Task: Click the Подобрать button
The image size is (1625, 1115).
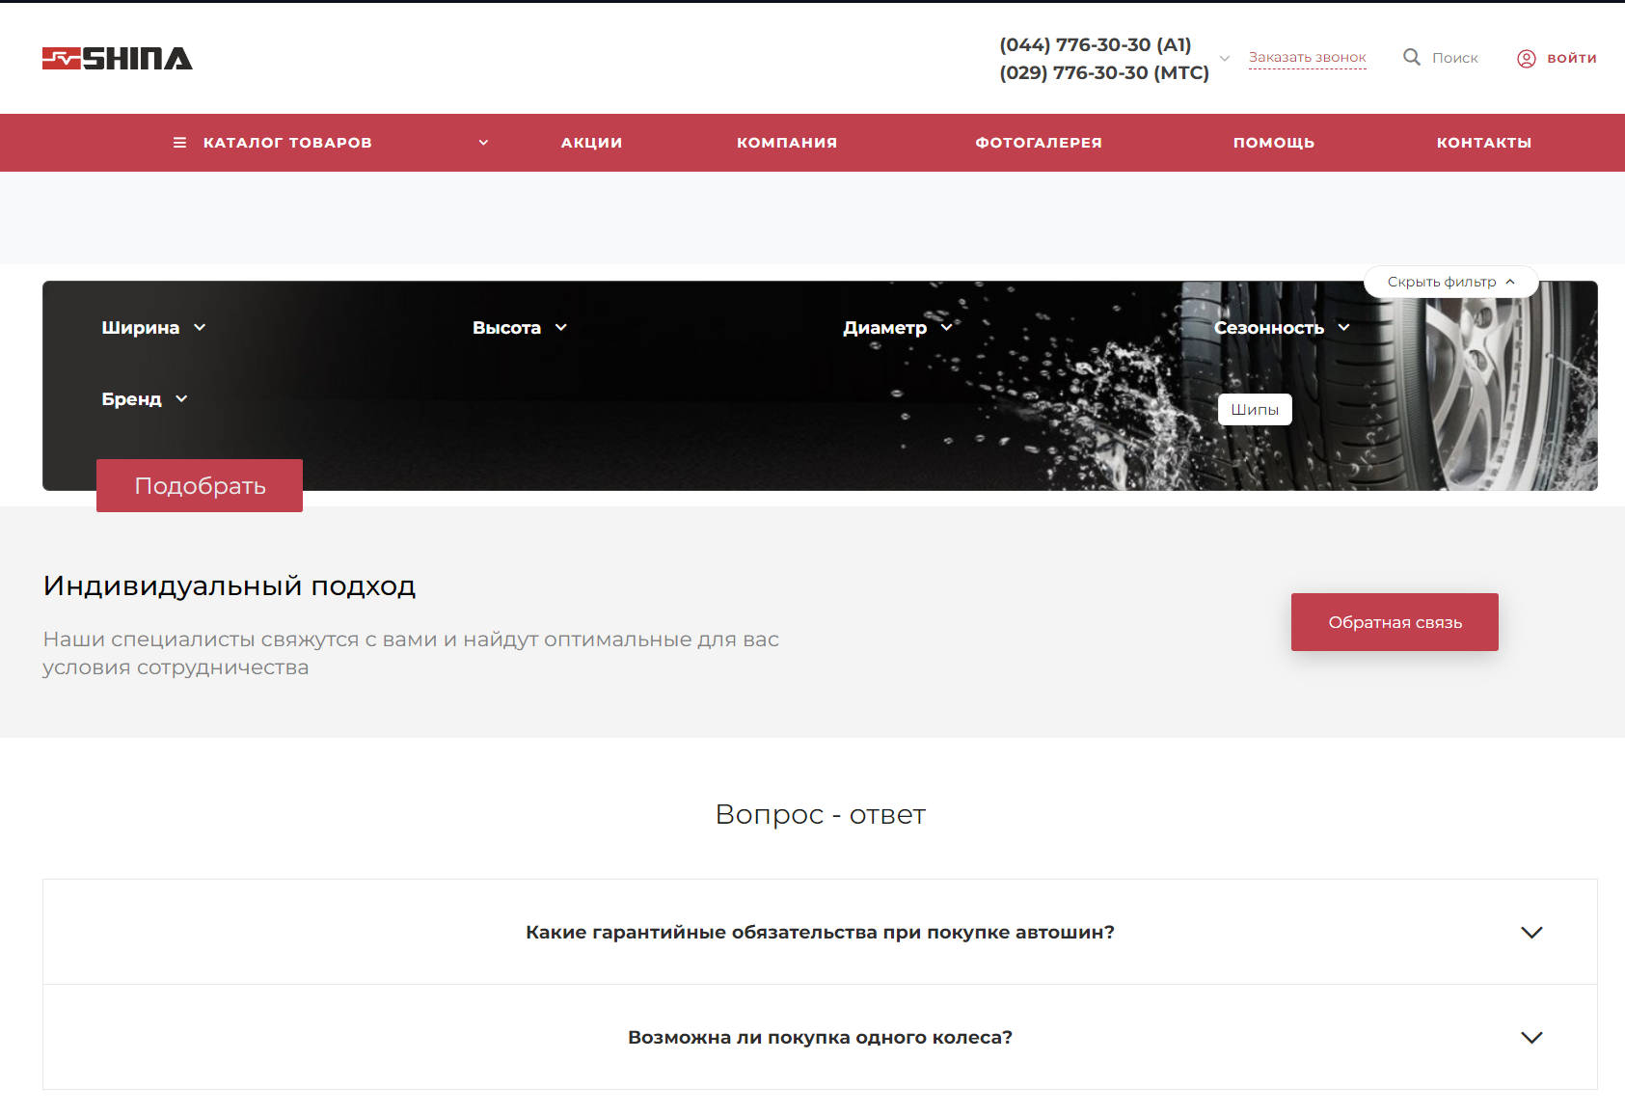Action: 200,486
